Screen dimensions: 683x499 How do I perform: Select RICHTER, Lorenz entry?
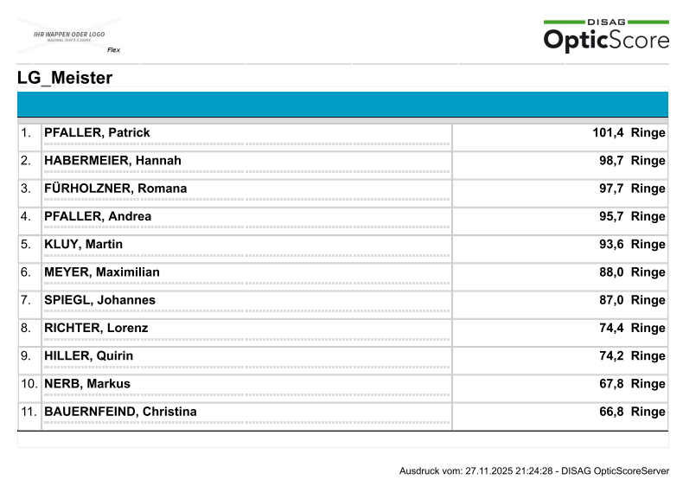(x=96, y=328)
